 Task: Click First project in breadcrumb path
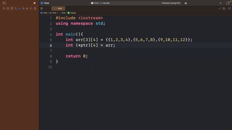pyautogui.click(x=44, y=13)
